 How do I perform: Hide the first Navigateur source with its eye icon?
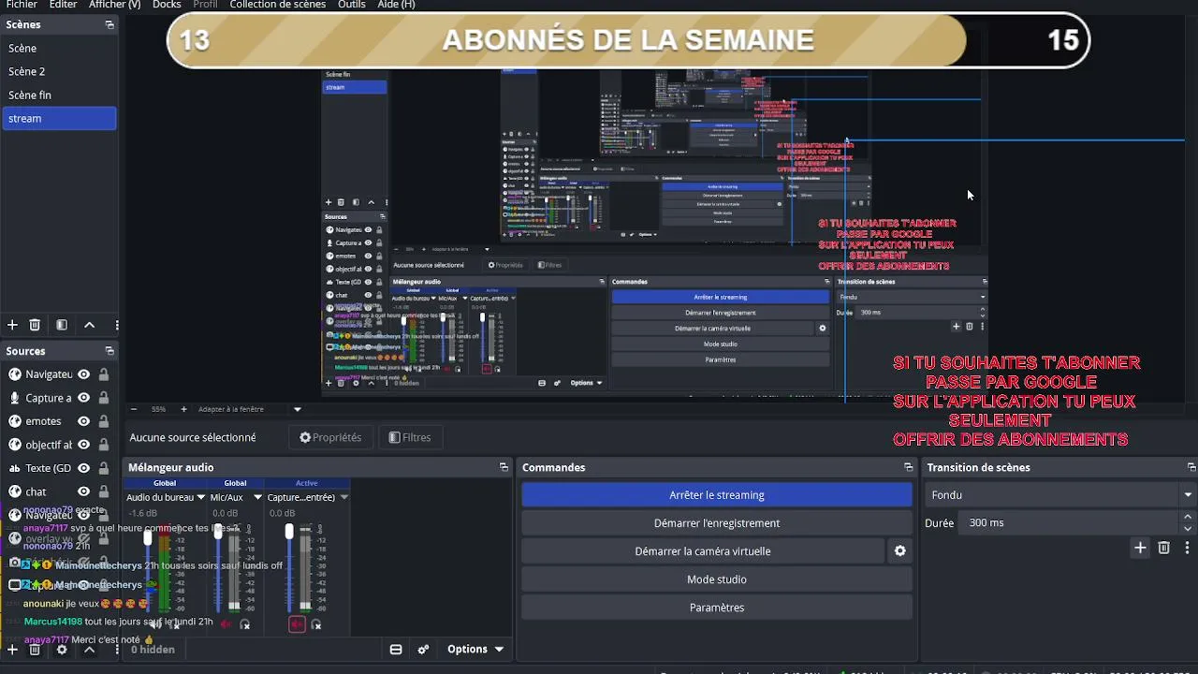pyautogui.click(x=83, y=374)
